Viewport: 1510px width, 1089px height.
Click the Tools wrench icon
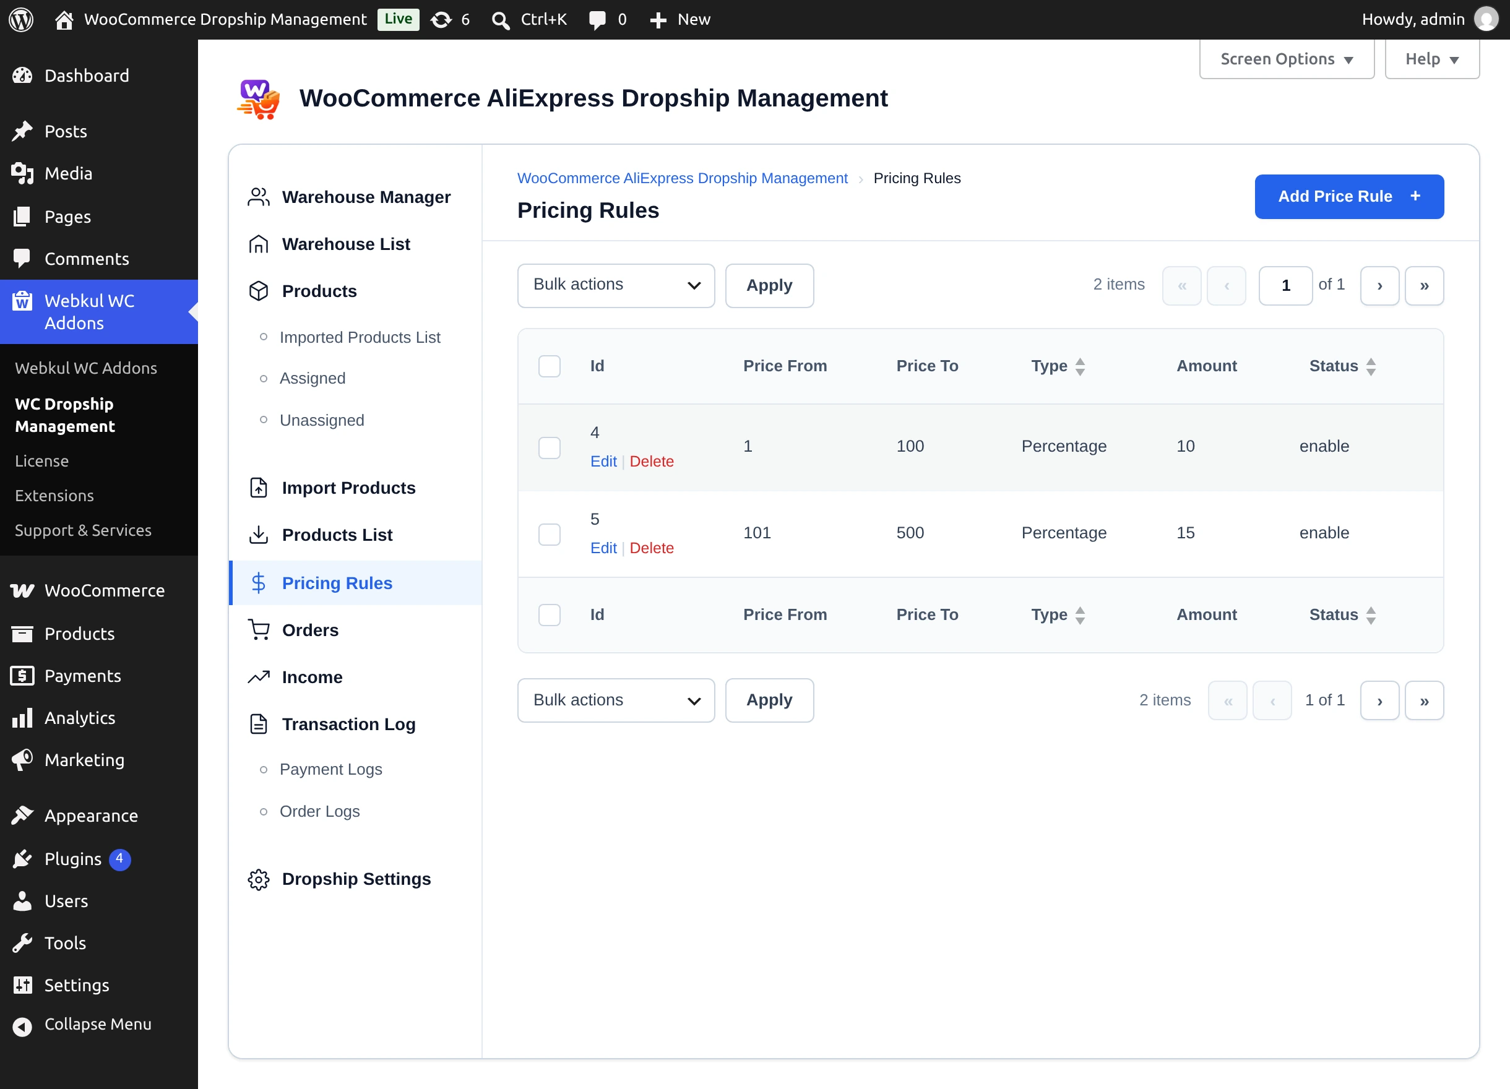23,943
